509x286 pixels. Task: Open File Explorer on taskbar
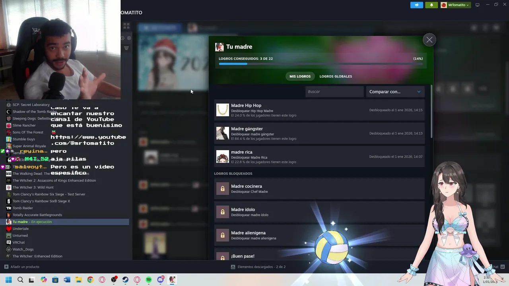[78, 280]
